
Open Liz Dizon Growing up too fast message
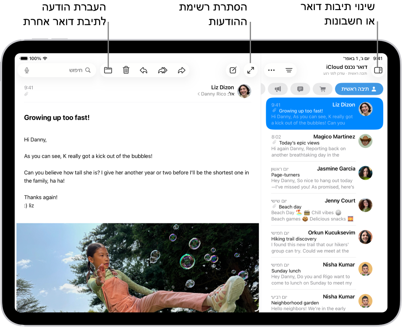point(324,113)
